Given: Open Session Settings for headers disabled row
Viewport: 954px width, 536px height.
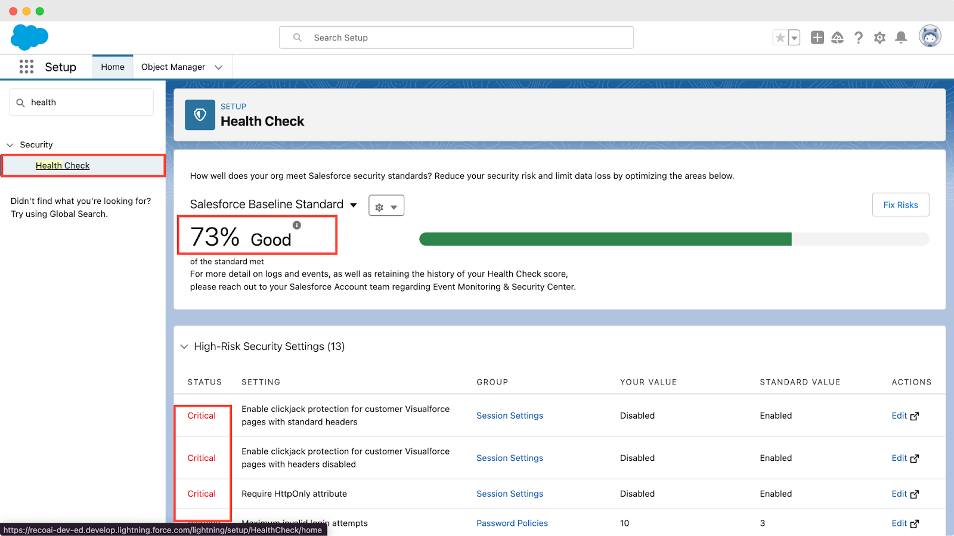Looking at the screenshot, I should (510, 458).
